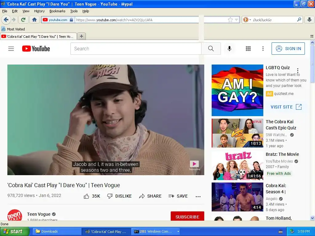
Task: Open The Cobra Kai Cast's Epic Quiz title
Action: [281, 125]
